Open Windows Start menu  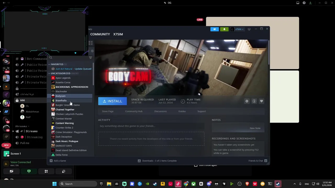tap(54, 184)
